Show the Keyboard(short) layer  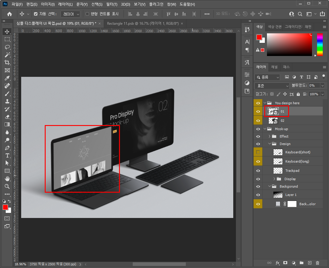coord(258,152)
